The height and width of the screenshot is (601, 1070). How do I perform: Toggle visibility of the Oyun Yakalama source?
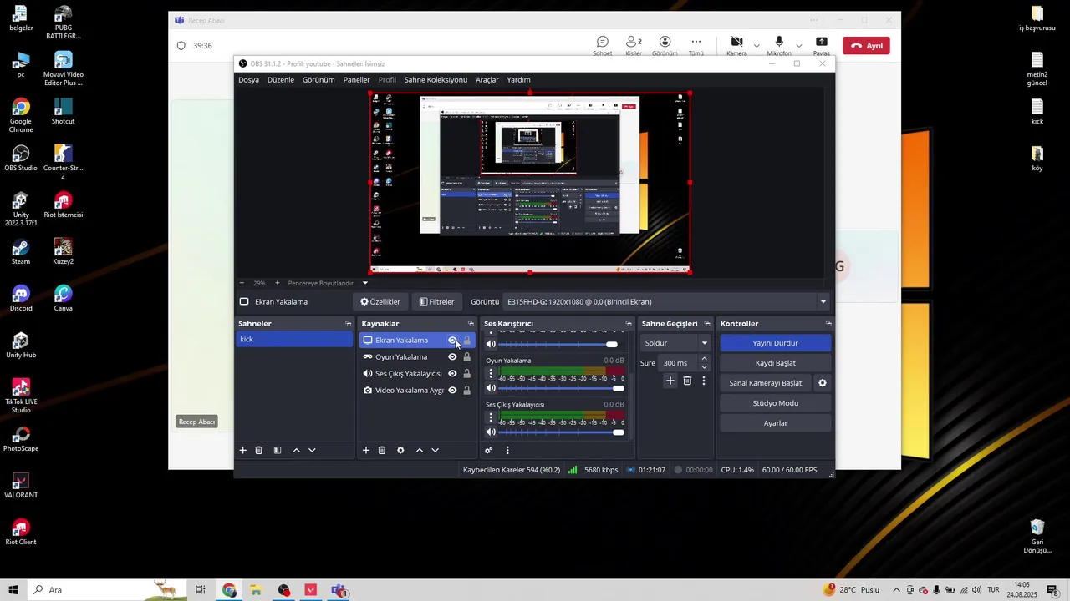point(452,357)
